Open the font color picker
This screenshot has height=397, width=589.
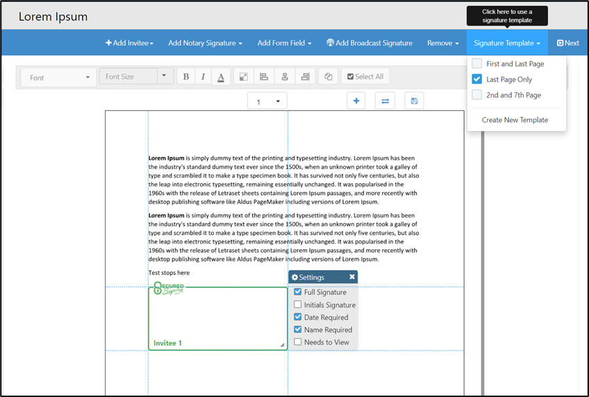(x=221, y=77)
